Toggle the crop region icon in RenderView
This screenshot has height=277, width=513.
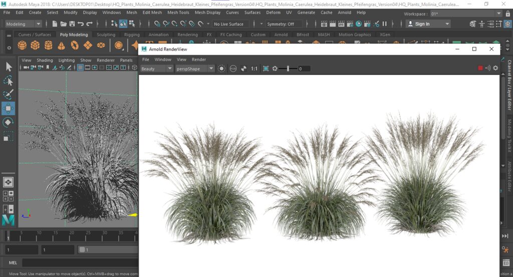266,69
